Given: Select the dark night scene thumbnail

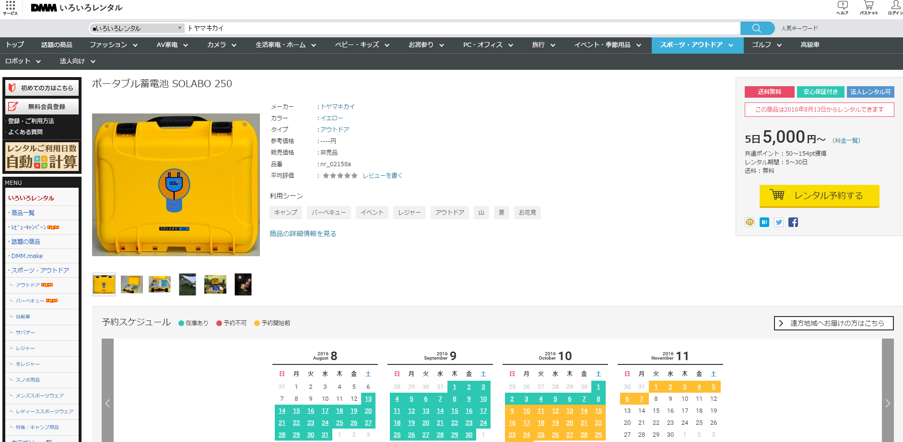Looking at the screenshot, I should [x=243, y=284].
